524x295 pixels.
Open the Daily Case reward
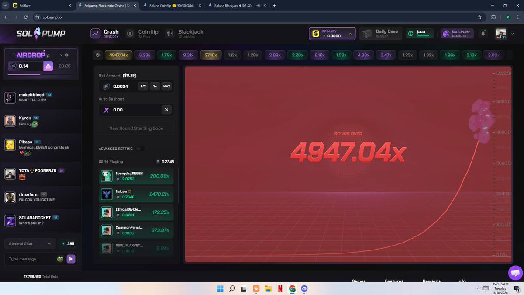pos(380,34)
